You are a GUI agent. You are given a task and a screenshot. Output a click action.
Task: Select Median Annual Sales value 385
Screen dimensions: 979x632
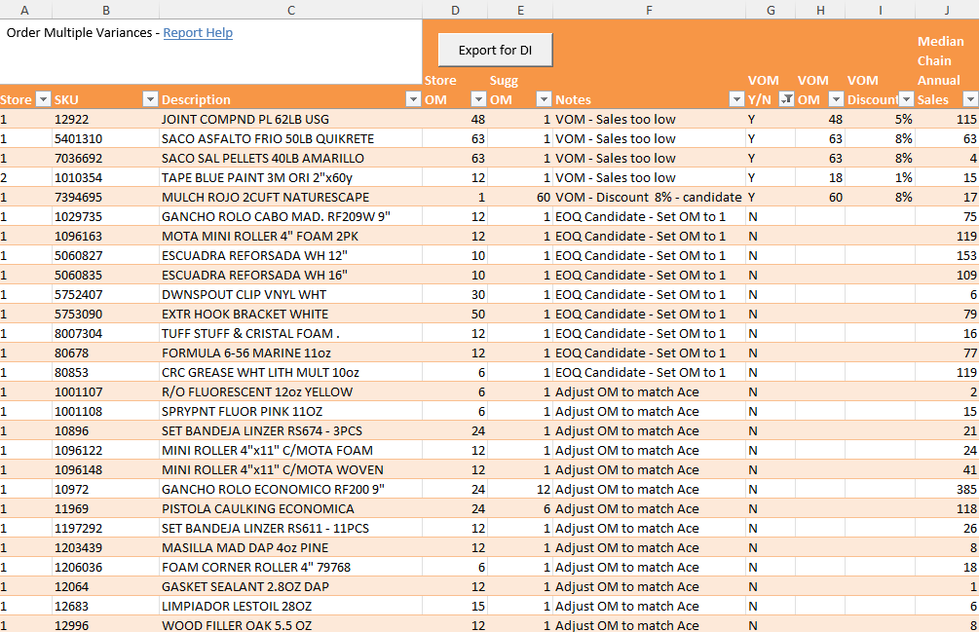[x=947, y=489]
